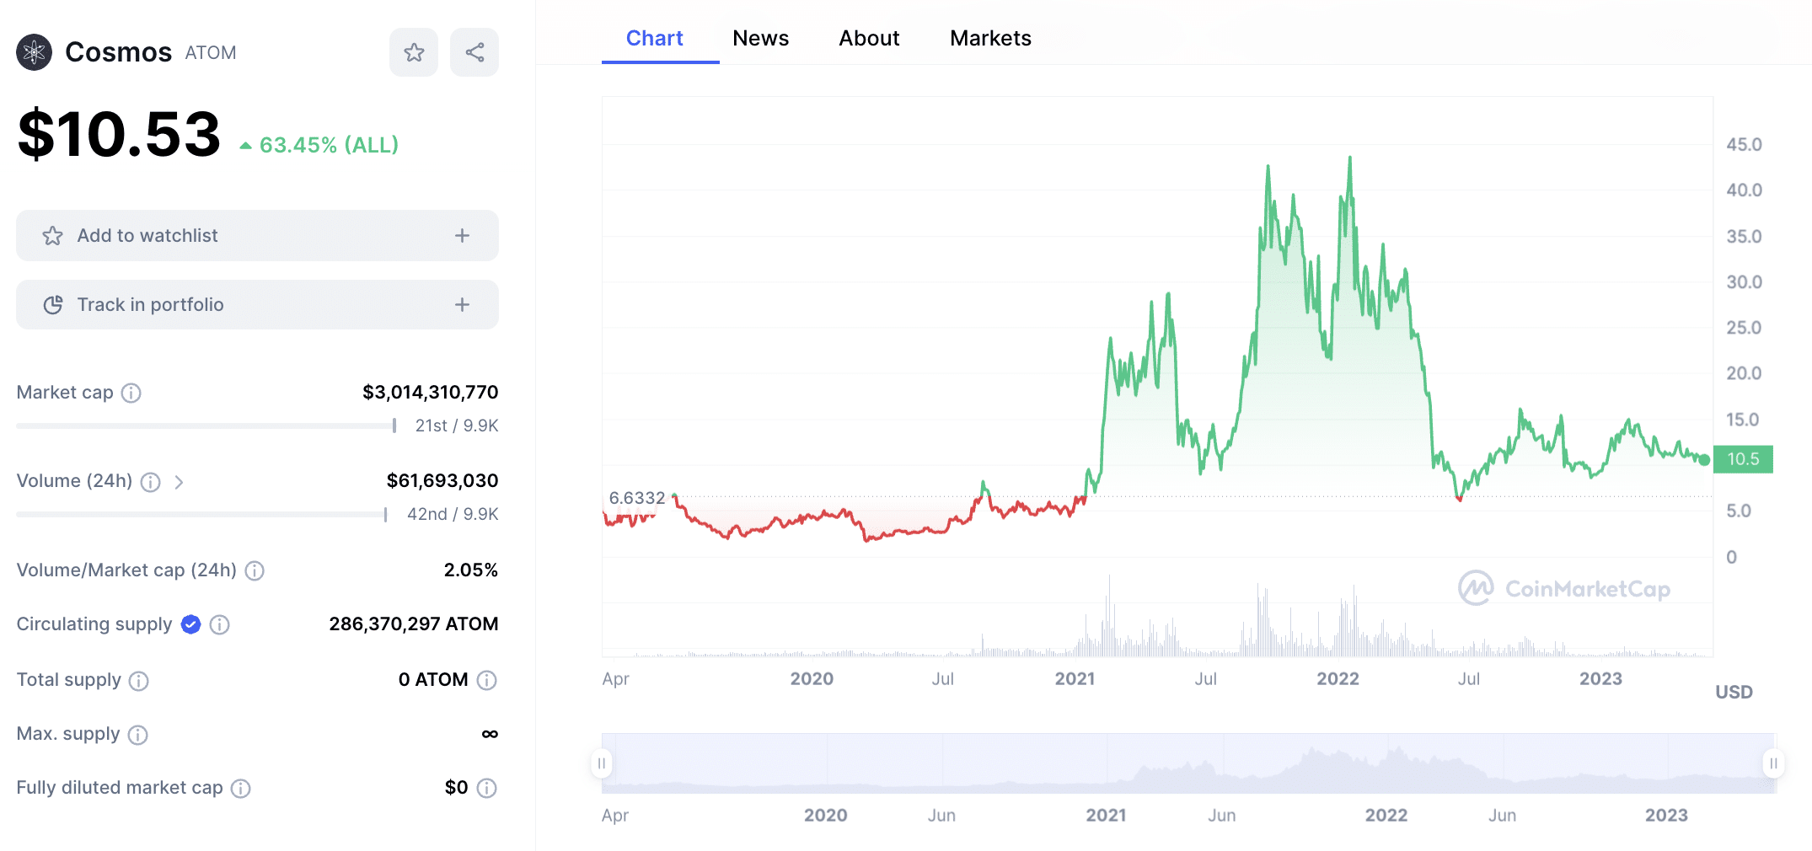Click the $10.53 price heading
Viewport: 1812px width, 851px height.
click(x=119, y=135)
